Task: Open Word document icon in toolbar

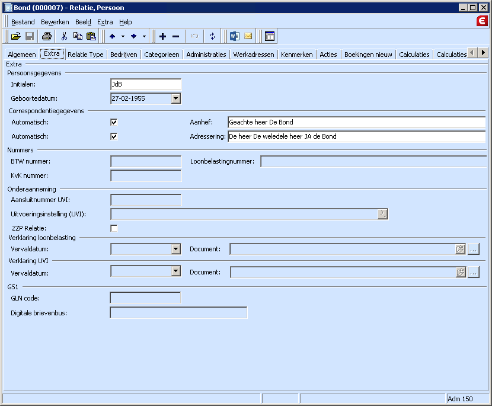Action: 234,36
